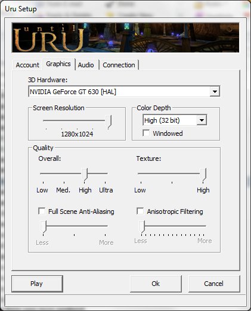Enable the Windowed checkbox

pos(146,133)
